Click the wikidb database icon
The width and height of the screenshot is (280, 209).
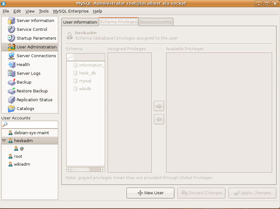(x=76, y=89)
